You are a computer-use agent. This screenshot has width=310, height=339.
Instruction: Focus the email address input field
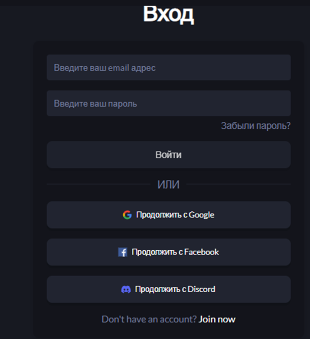(168, 68)
